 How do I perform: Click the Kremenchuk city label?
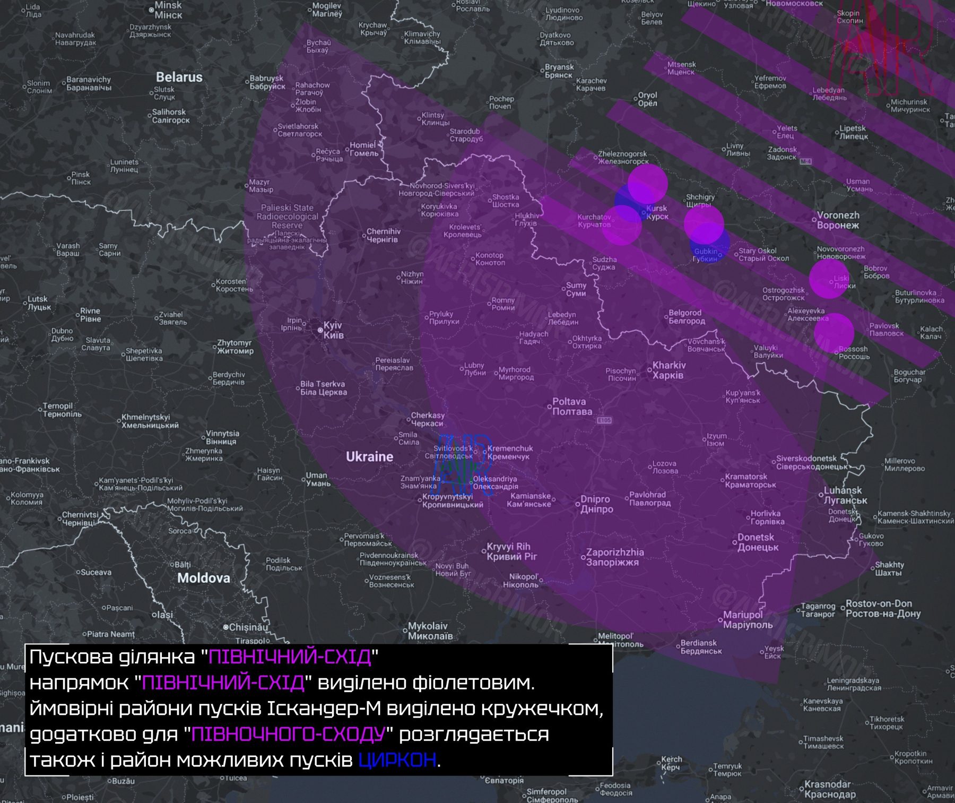(510, 452)
